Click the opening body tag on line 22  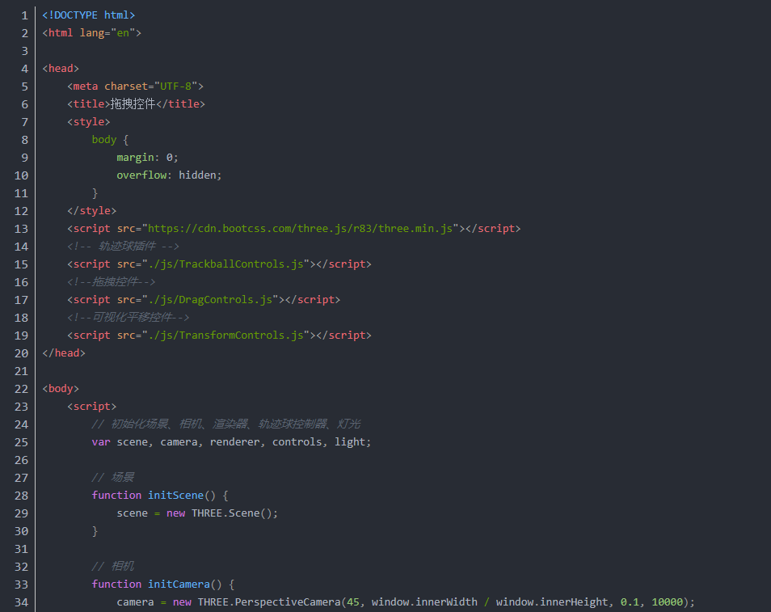point(61,389)
